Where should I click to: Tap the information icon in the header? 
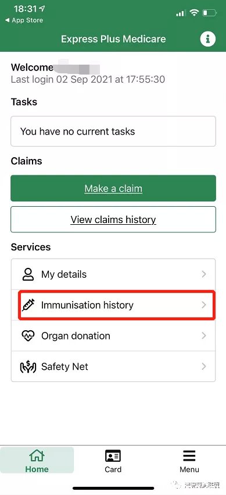[x=208, y=39]
